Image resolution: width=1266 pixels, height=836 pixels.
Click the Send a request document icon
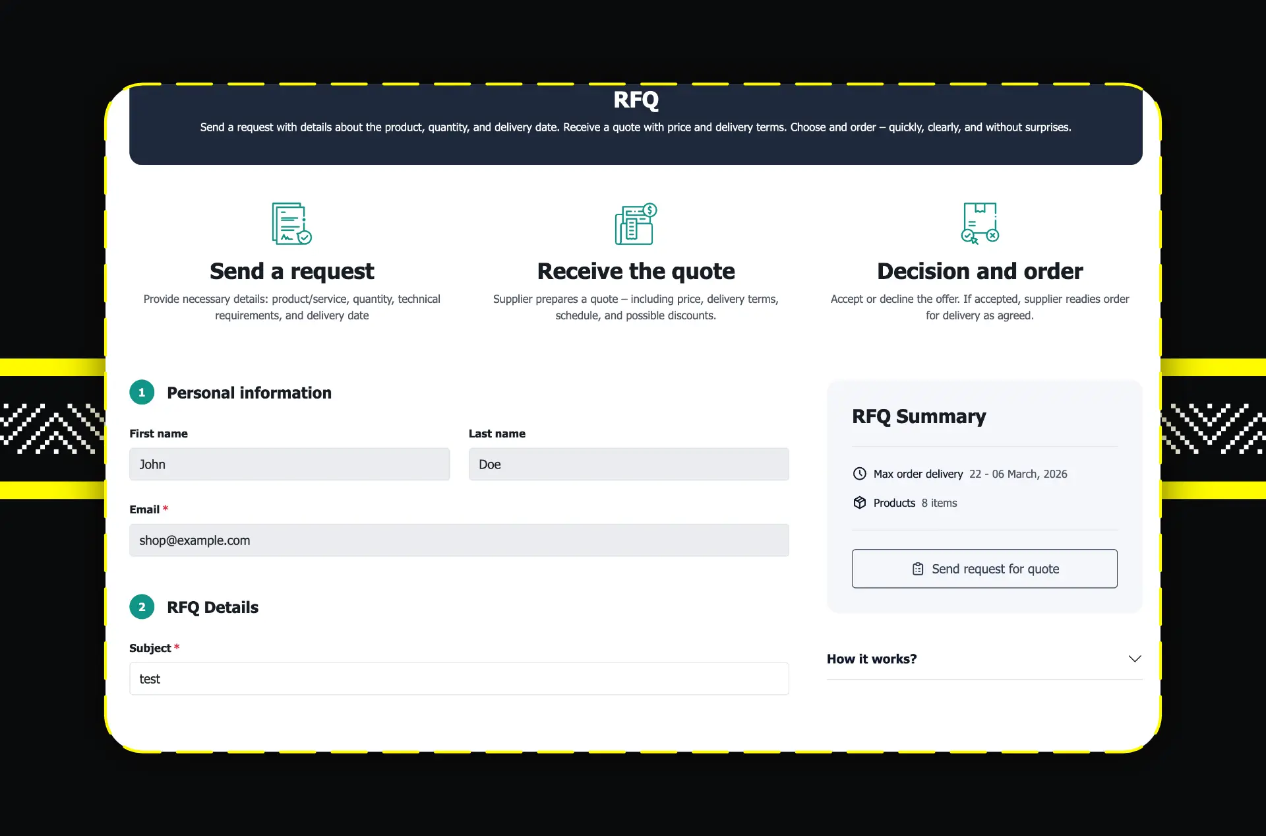291,223
